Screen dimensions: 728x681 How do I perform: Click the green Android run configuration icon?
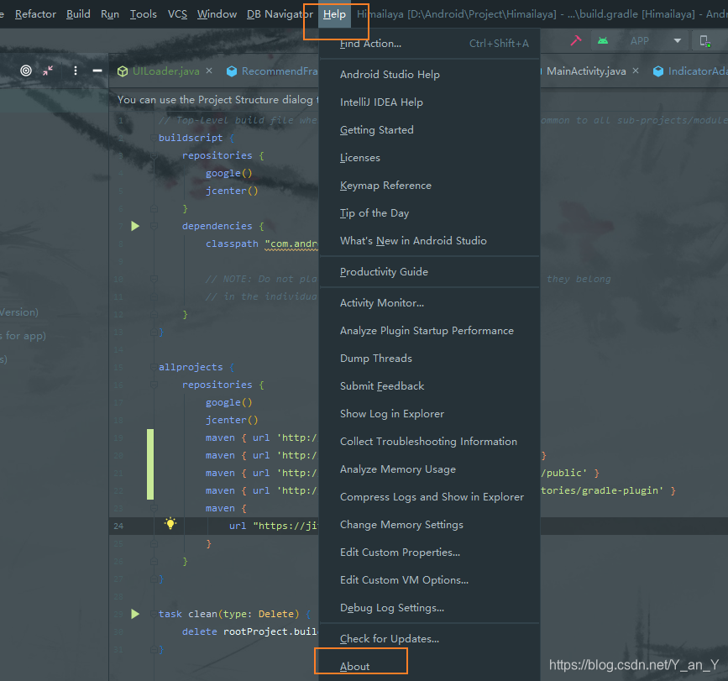[x=603, y=41]
